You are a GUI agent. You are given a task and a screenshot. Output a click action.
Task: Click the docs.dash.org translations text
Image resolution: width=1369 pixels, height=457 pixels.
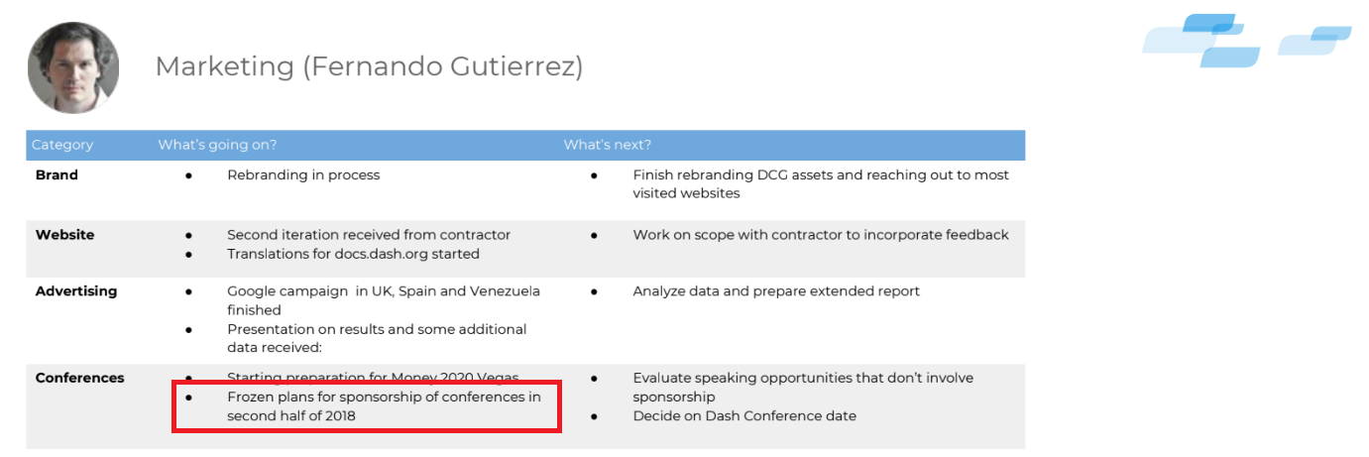353,254
